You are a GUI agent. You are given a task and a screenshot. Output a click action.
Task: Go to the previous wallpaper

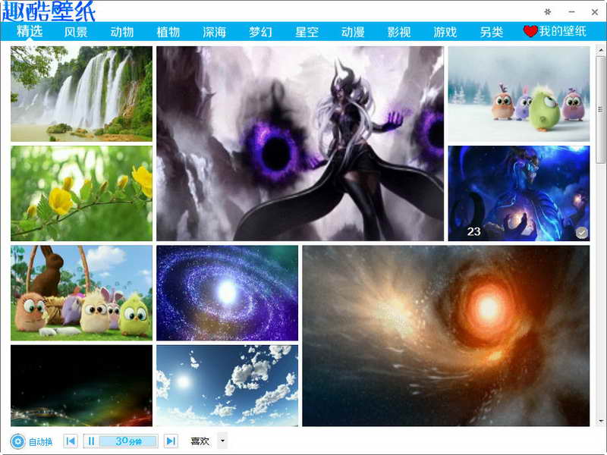[71, 441]
